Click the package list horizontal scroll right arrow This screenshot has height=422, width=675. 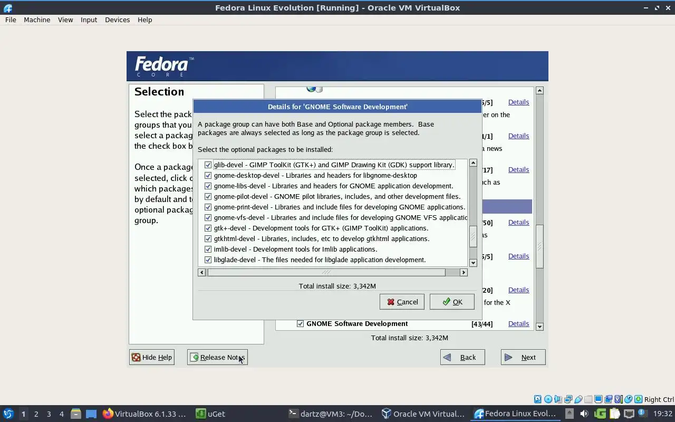point(464,272)
